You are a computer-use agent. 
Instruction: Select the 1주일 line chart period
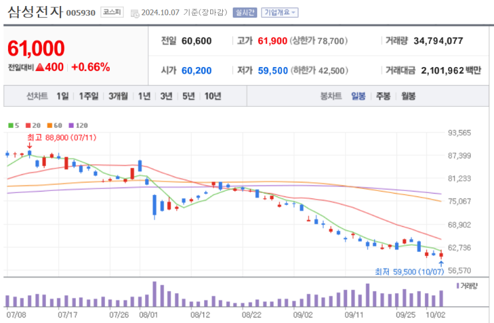88,96
